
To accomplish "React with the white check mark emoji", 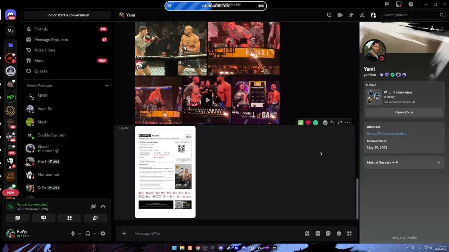I will coord(301,122).
